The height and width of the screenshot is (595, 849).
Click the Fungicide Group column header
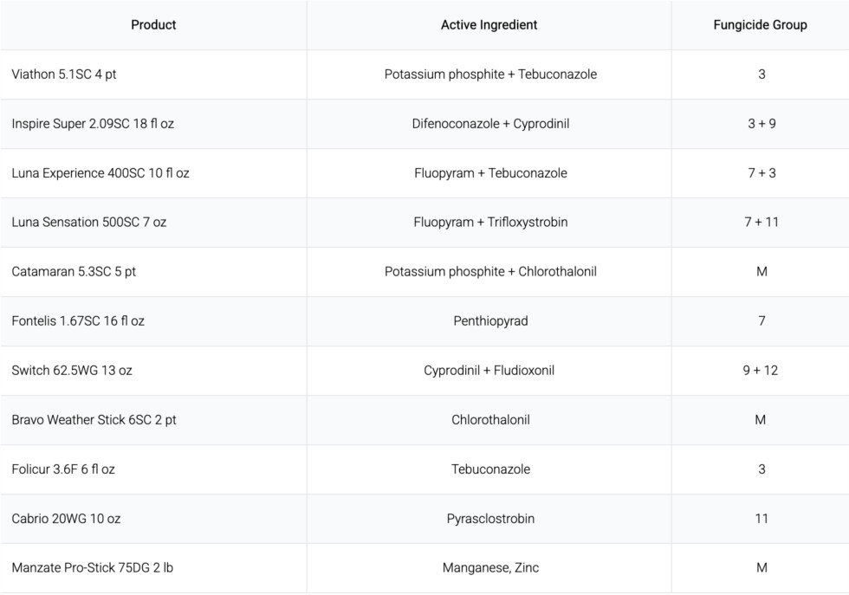(x=761, y=25)
